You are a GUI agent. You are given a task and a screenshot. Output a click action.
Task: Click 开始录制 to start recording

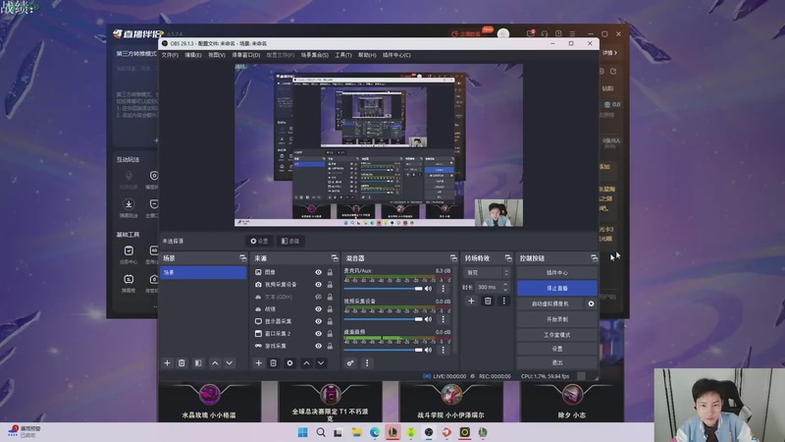(x=556, y=319)
